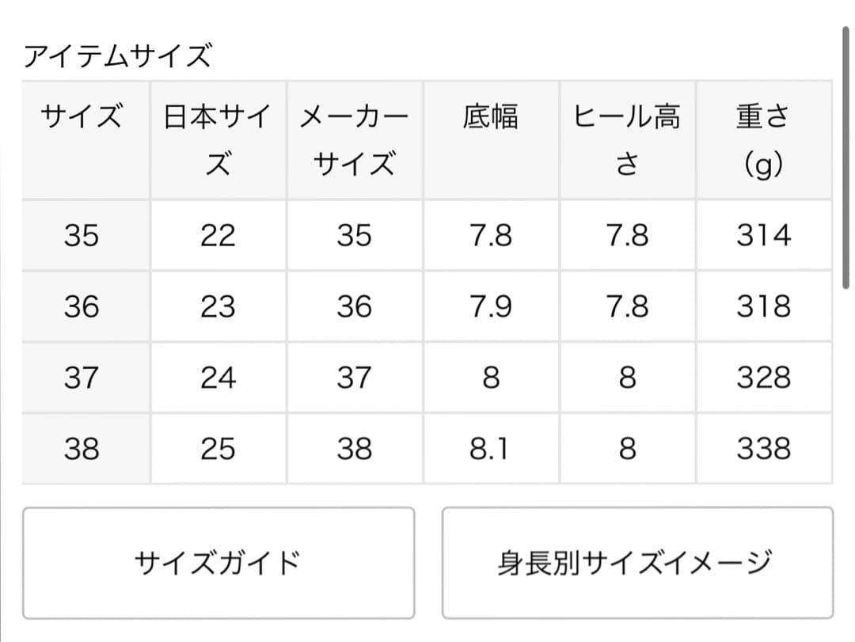Select the sole width cell 8.1
The height and width of the screenshot is (642, 855).
[x=491, y=449]
